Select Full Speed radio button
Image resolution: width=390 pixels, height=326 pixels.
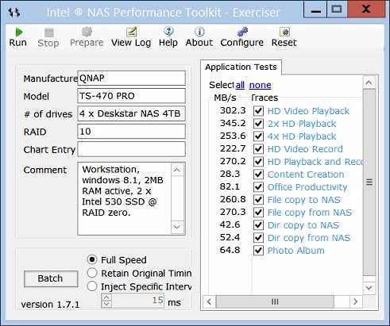pos(92,259)
